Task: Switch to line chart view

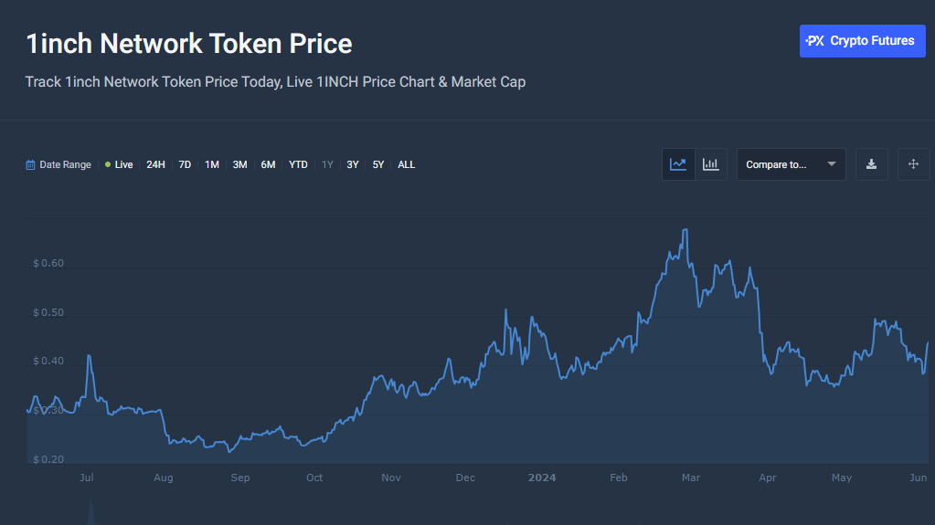Action: pyautogui.click(x=678, y=164)
